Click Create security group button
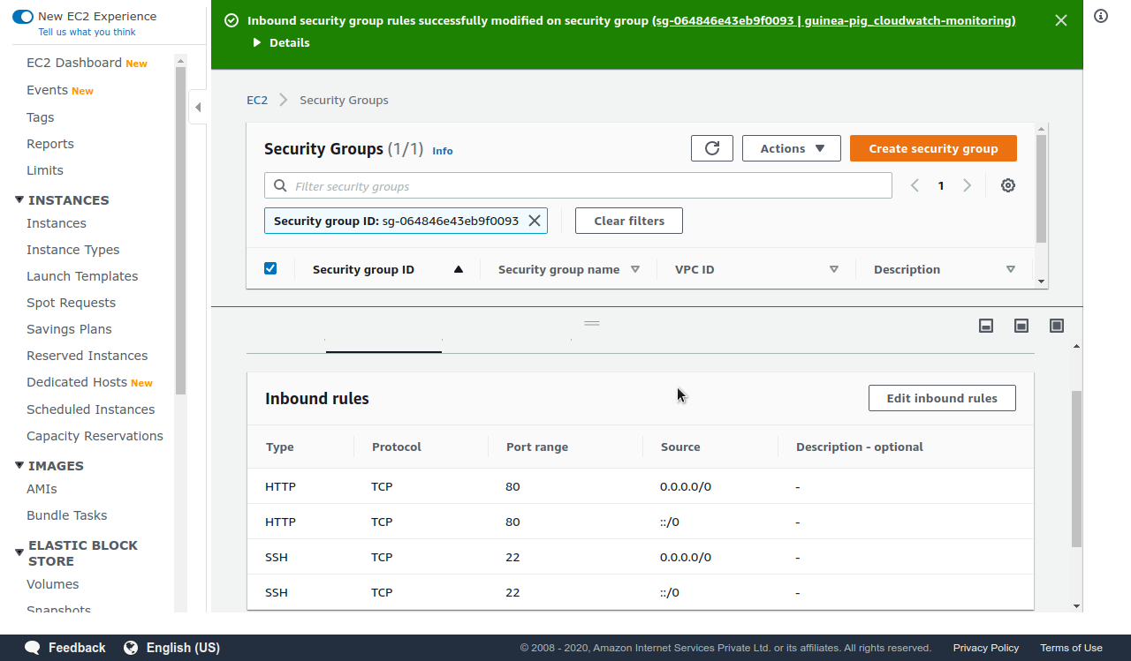The image size is (1131, 661). 933,148
